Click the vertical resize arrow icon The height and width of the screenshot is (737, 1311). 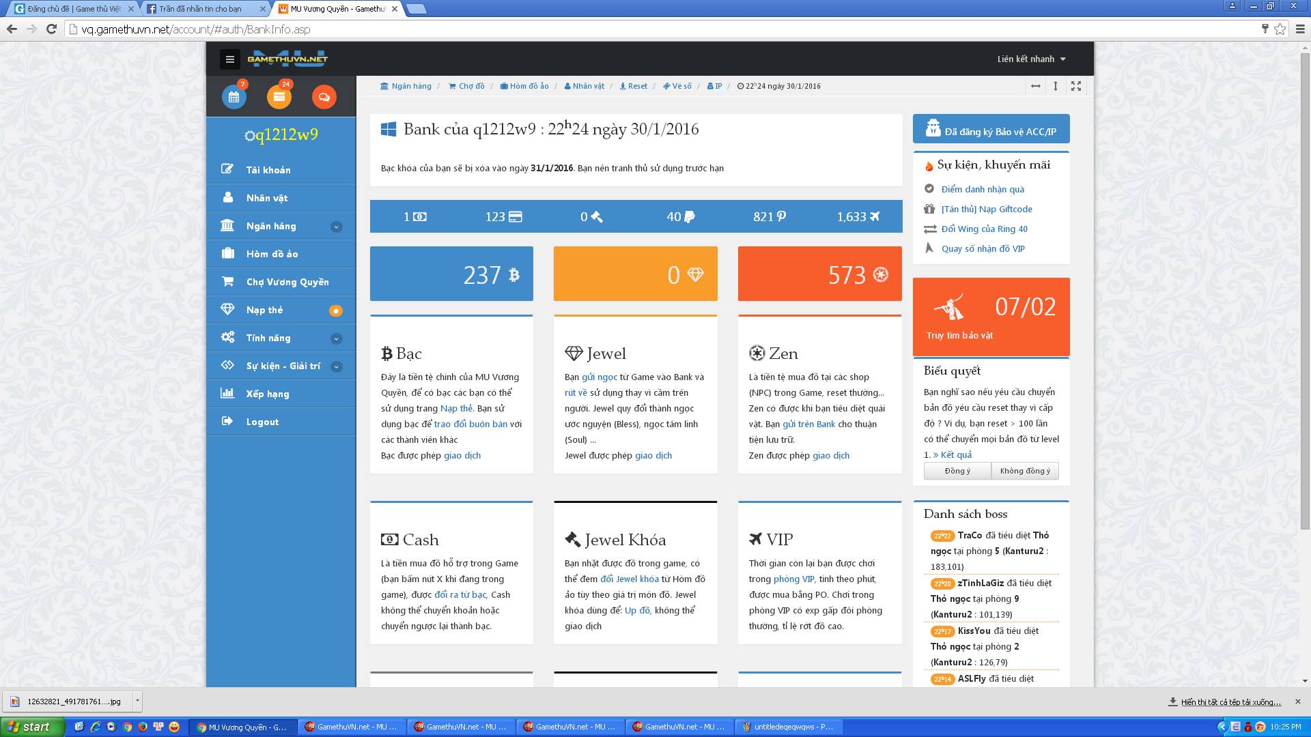(1056, 86)
